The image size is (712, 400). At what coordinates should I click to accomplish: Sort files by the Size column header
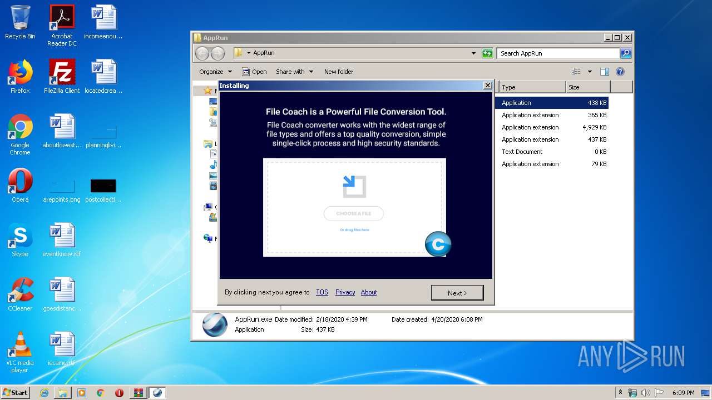point(588,87)
